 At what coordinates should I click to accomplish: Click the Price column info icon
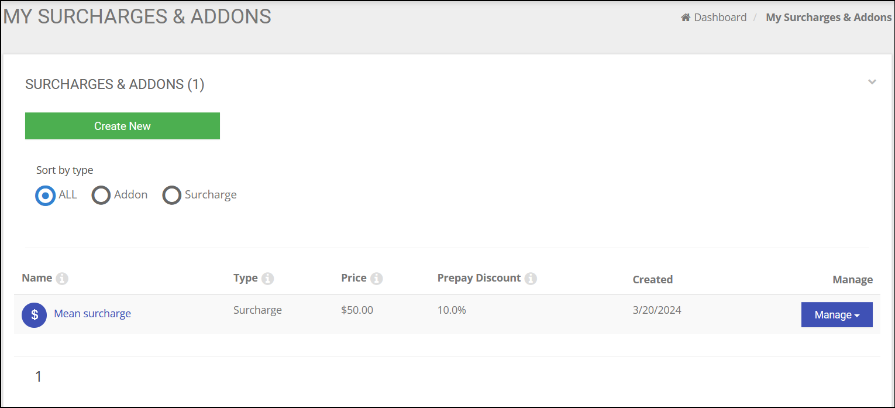[x=377, y=279]
